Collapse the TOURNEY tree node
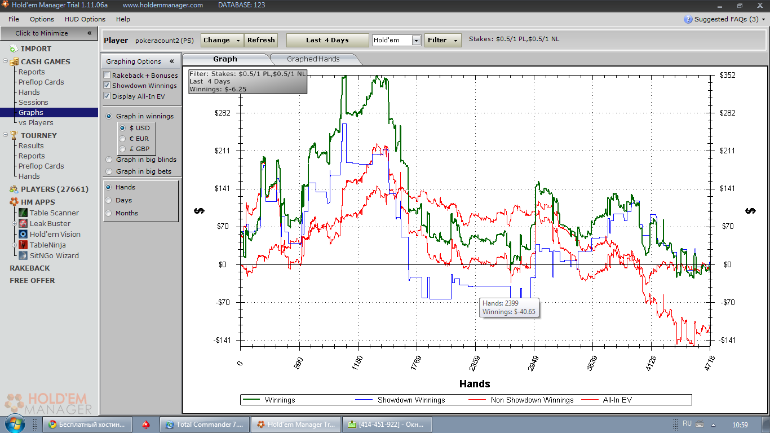 [5, 135]
